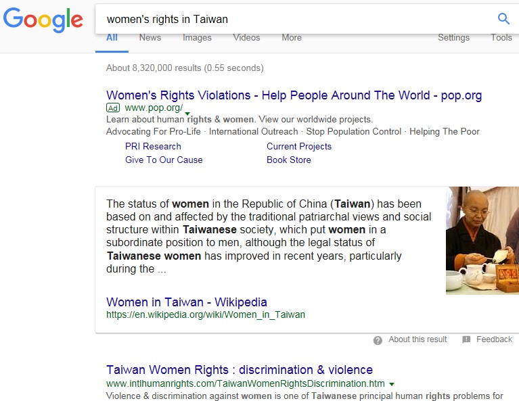Open the search Tools options

coord(501,38)
